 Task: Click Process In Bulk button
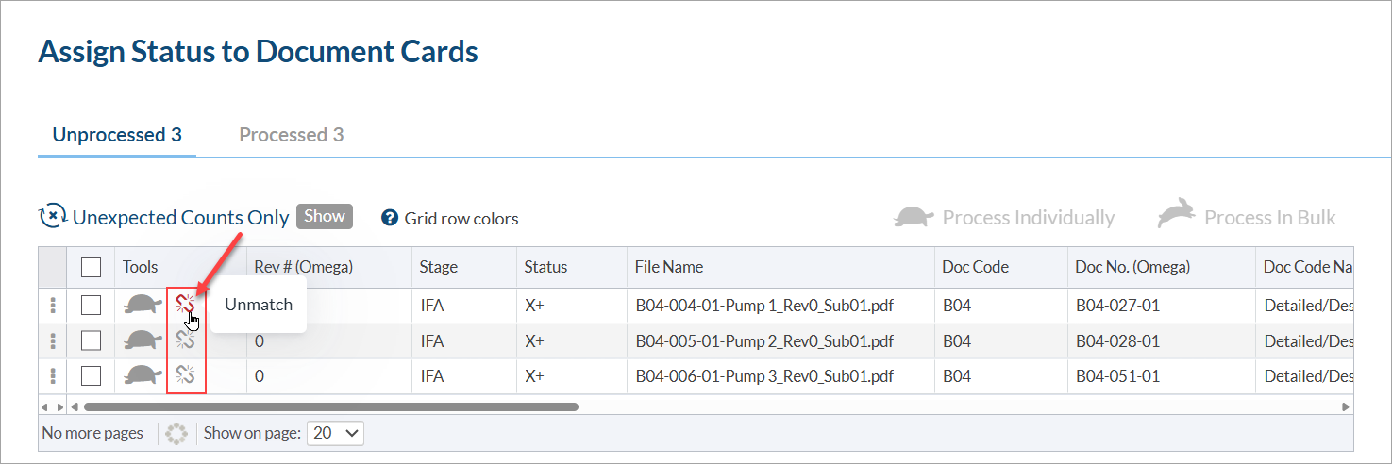coord(1247,218)
